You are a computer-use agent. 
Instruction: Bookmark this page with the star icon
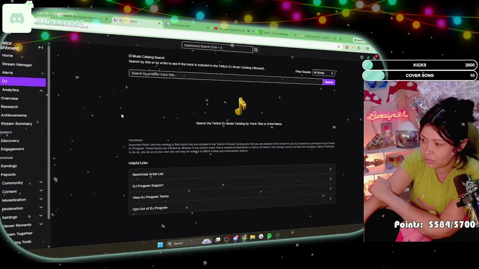pyautogui.click(x=339, y=47)
